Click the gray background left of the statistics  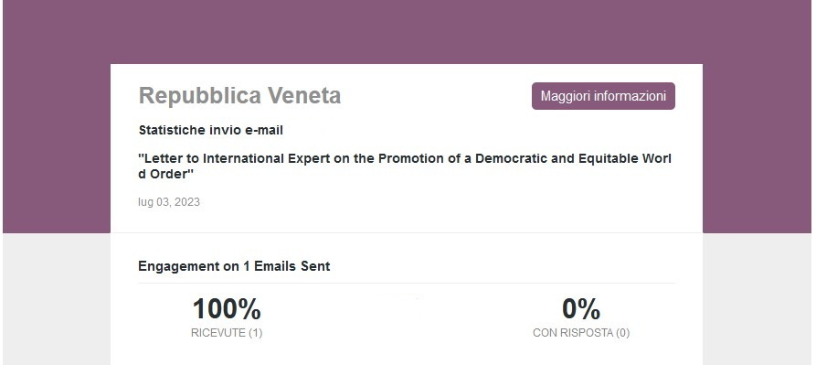click(x=57, y=299)
